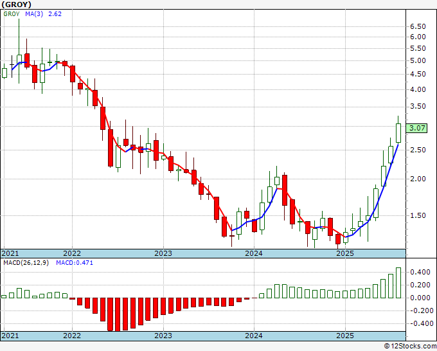Viewport: 437px width, 351px height.
Task: Click 2023 on the price chart timeline
Action: pos(163,253)
